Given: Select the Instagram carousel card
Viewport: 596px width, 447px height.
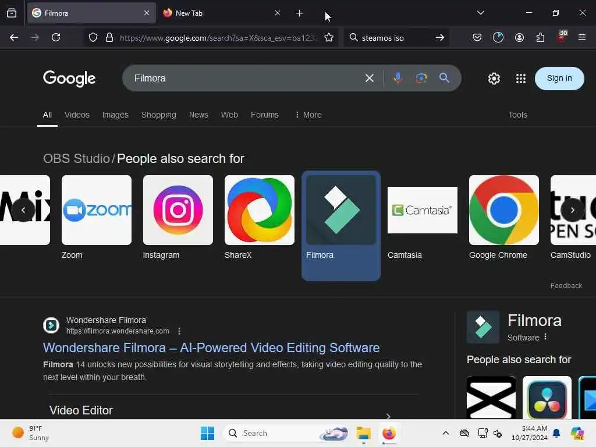Looking at the screenshot, I should (x=178, y=218).
